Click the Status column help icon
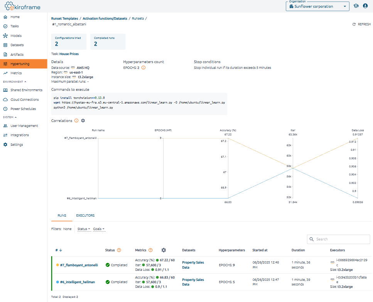The height and width of the screenshot is (302, 373). [119, 250]
